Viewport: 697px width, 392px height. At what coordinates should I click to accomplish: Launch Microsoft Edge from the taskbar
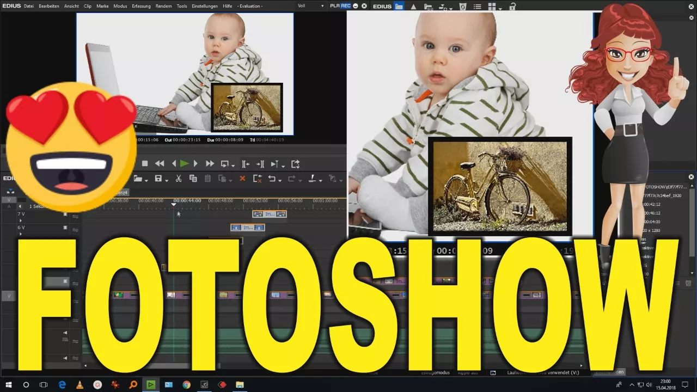click(62, 384)
